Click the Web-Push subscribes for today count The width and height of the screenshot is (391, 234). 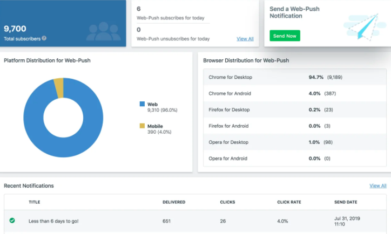click(x=139, y=9)
